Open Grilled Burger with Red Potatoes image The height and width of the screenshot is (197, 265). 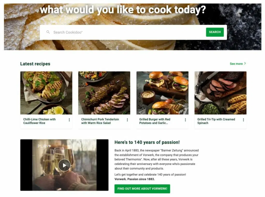click(163, 93)
